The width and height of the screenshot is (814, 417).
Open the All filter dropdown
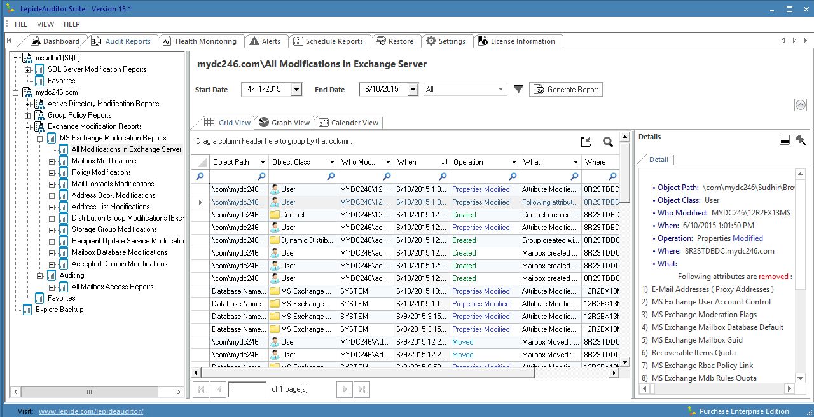point(500,90)
